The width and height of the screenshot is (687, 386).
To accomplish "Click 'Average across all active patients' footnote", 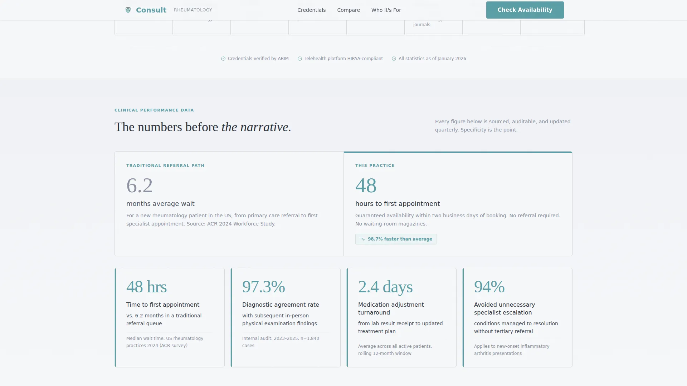I will pos(395,350).
